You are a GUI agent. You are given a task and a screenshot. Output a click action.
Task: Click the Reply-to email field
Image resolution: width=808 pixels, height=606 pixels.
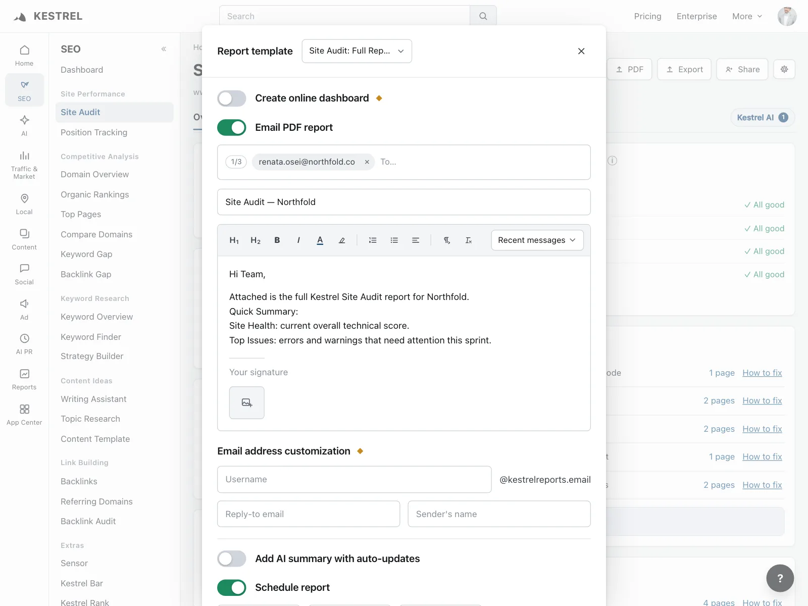[x=309, y=514]
